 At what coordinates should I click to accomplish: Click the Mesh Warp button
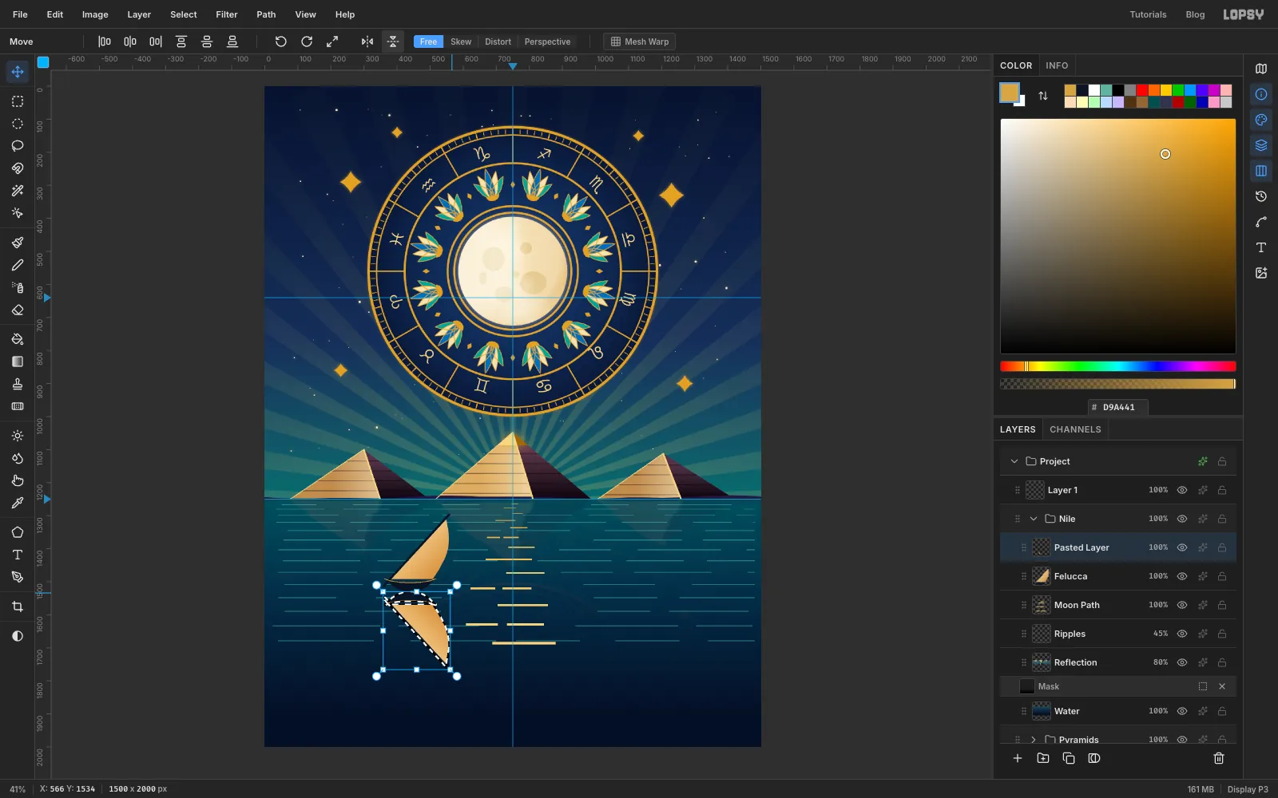click(x=639, y=41)
